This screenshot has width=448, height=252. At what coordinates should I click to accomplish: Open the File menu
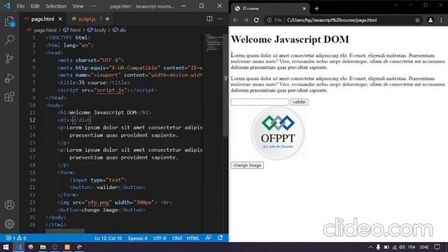point(20,6)
